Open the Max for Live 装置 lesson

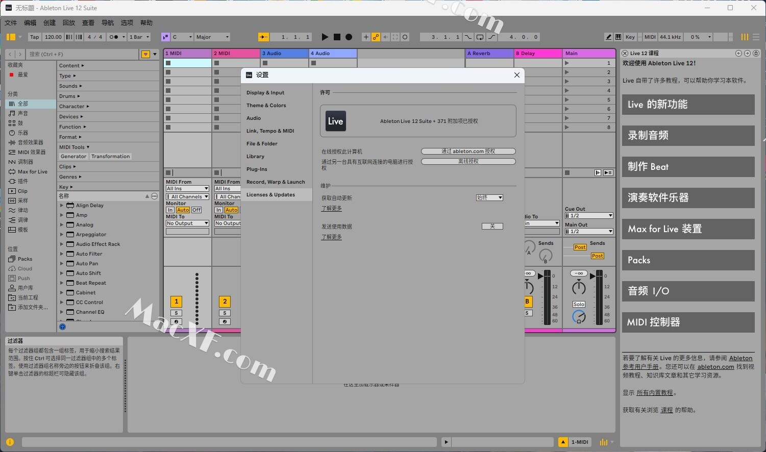point(688,229)
